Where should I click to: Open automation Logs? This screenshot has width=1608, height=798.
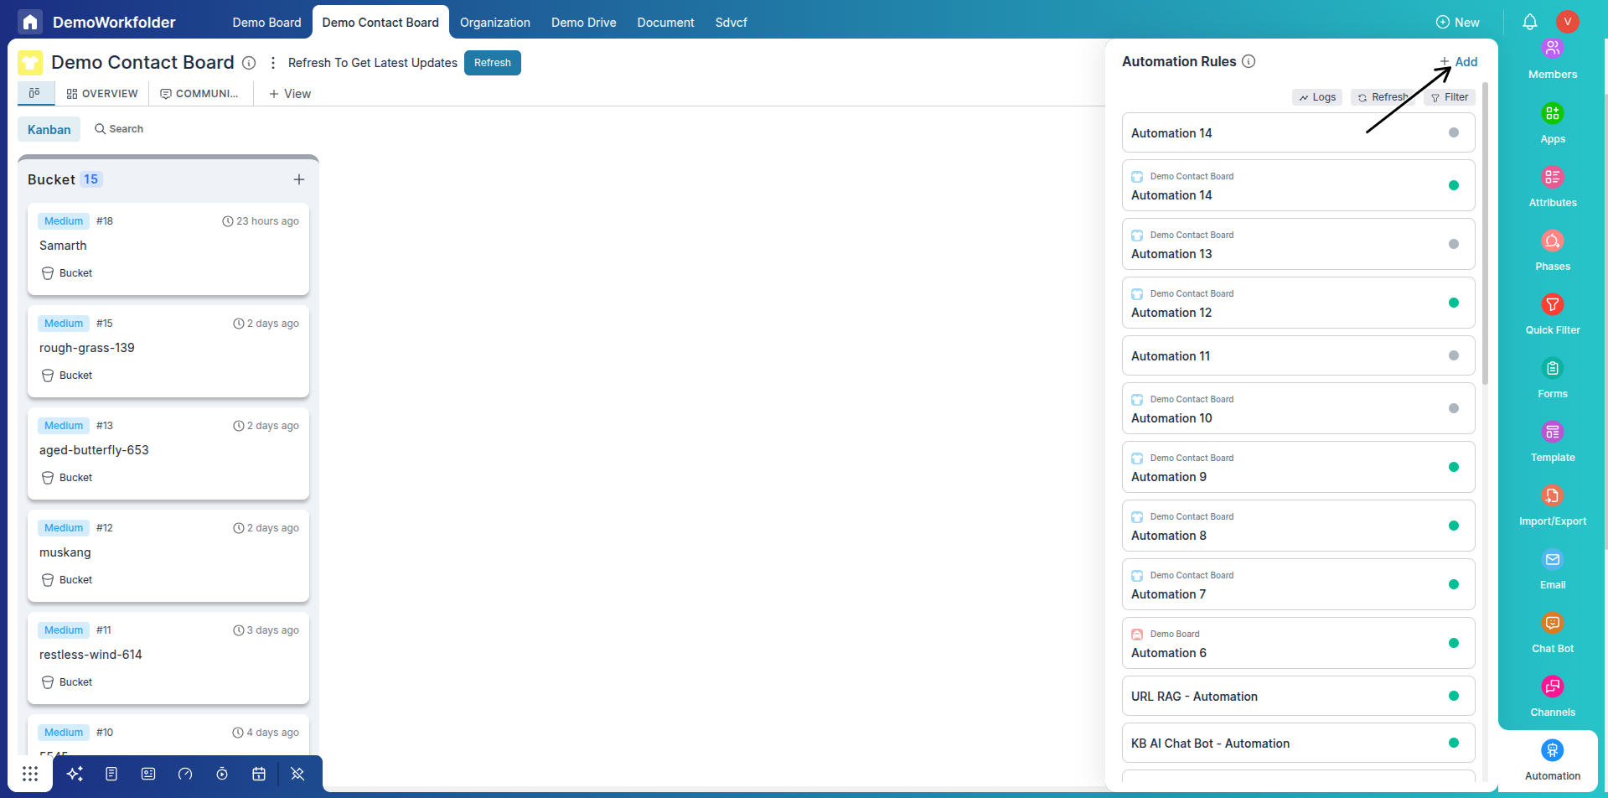pos(1317,97)
